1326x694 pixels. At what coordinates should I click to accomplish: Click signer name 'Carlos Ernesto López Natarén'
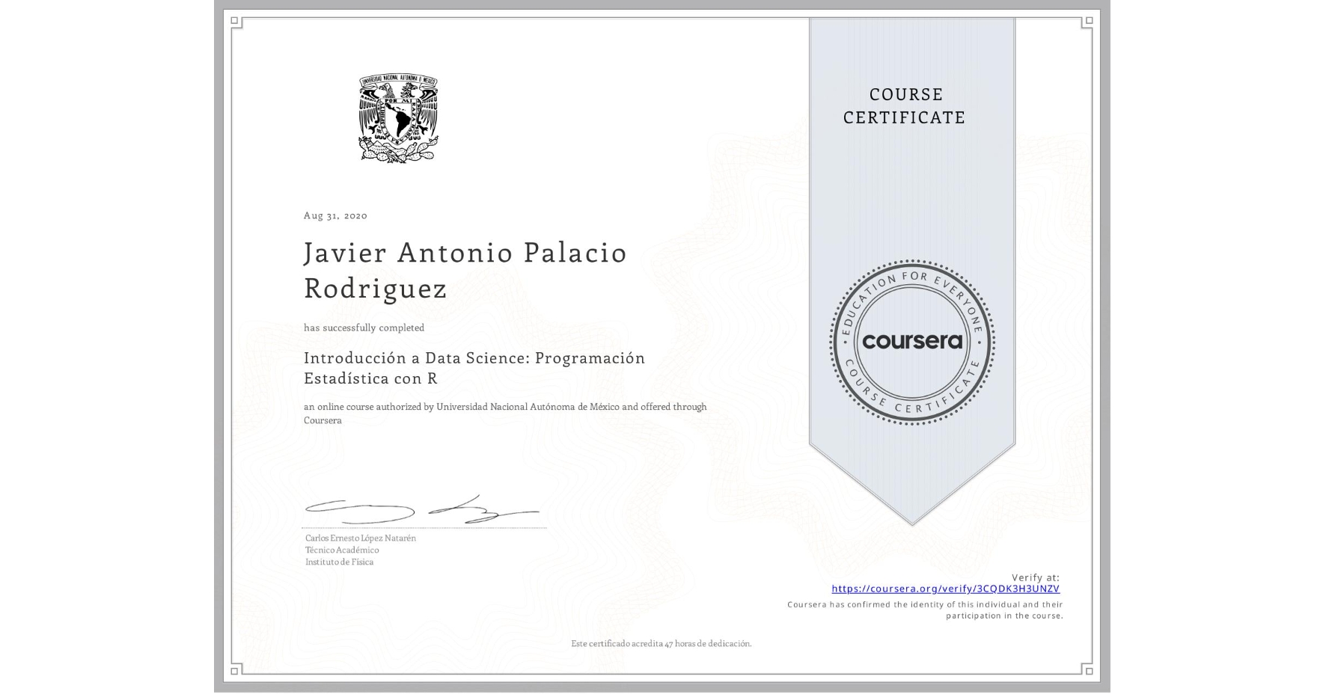click(x=361, y=538)
